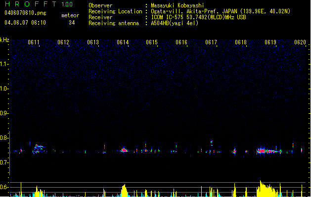Image resolution: width=311 pixels, height=197 pixels.
Task: Click the 0.8 kHz axis label
Action: [x=4, y=138]
